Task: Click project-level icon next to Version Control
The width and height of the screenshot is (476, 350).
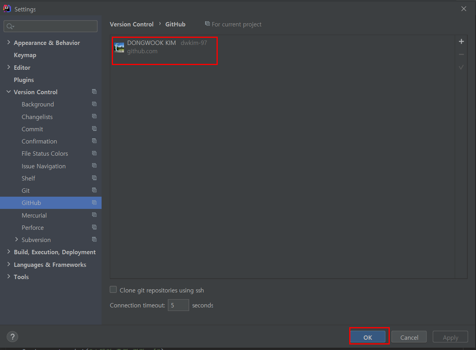Action: point(94,92)
